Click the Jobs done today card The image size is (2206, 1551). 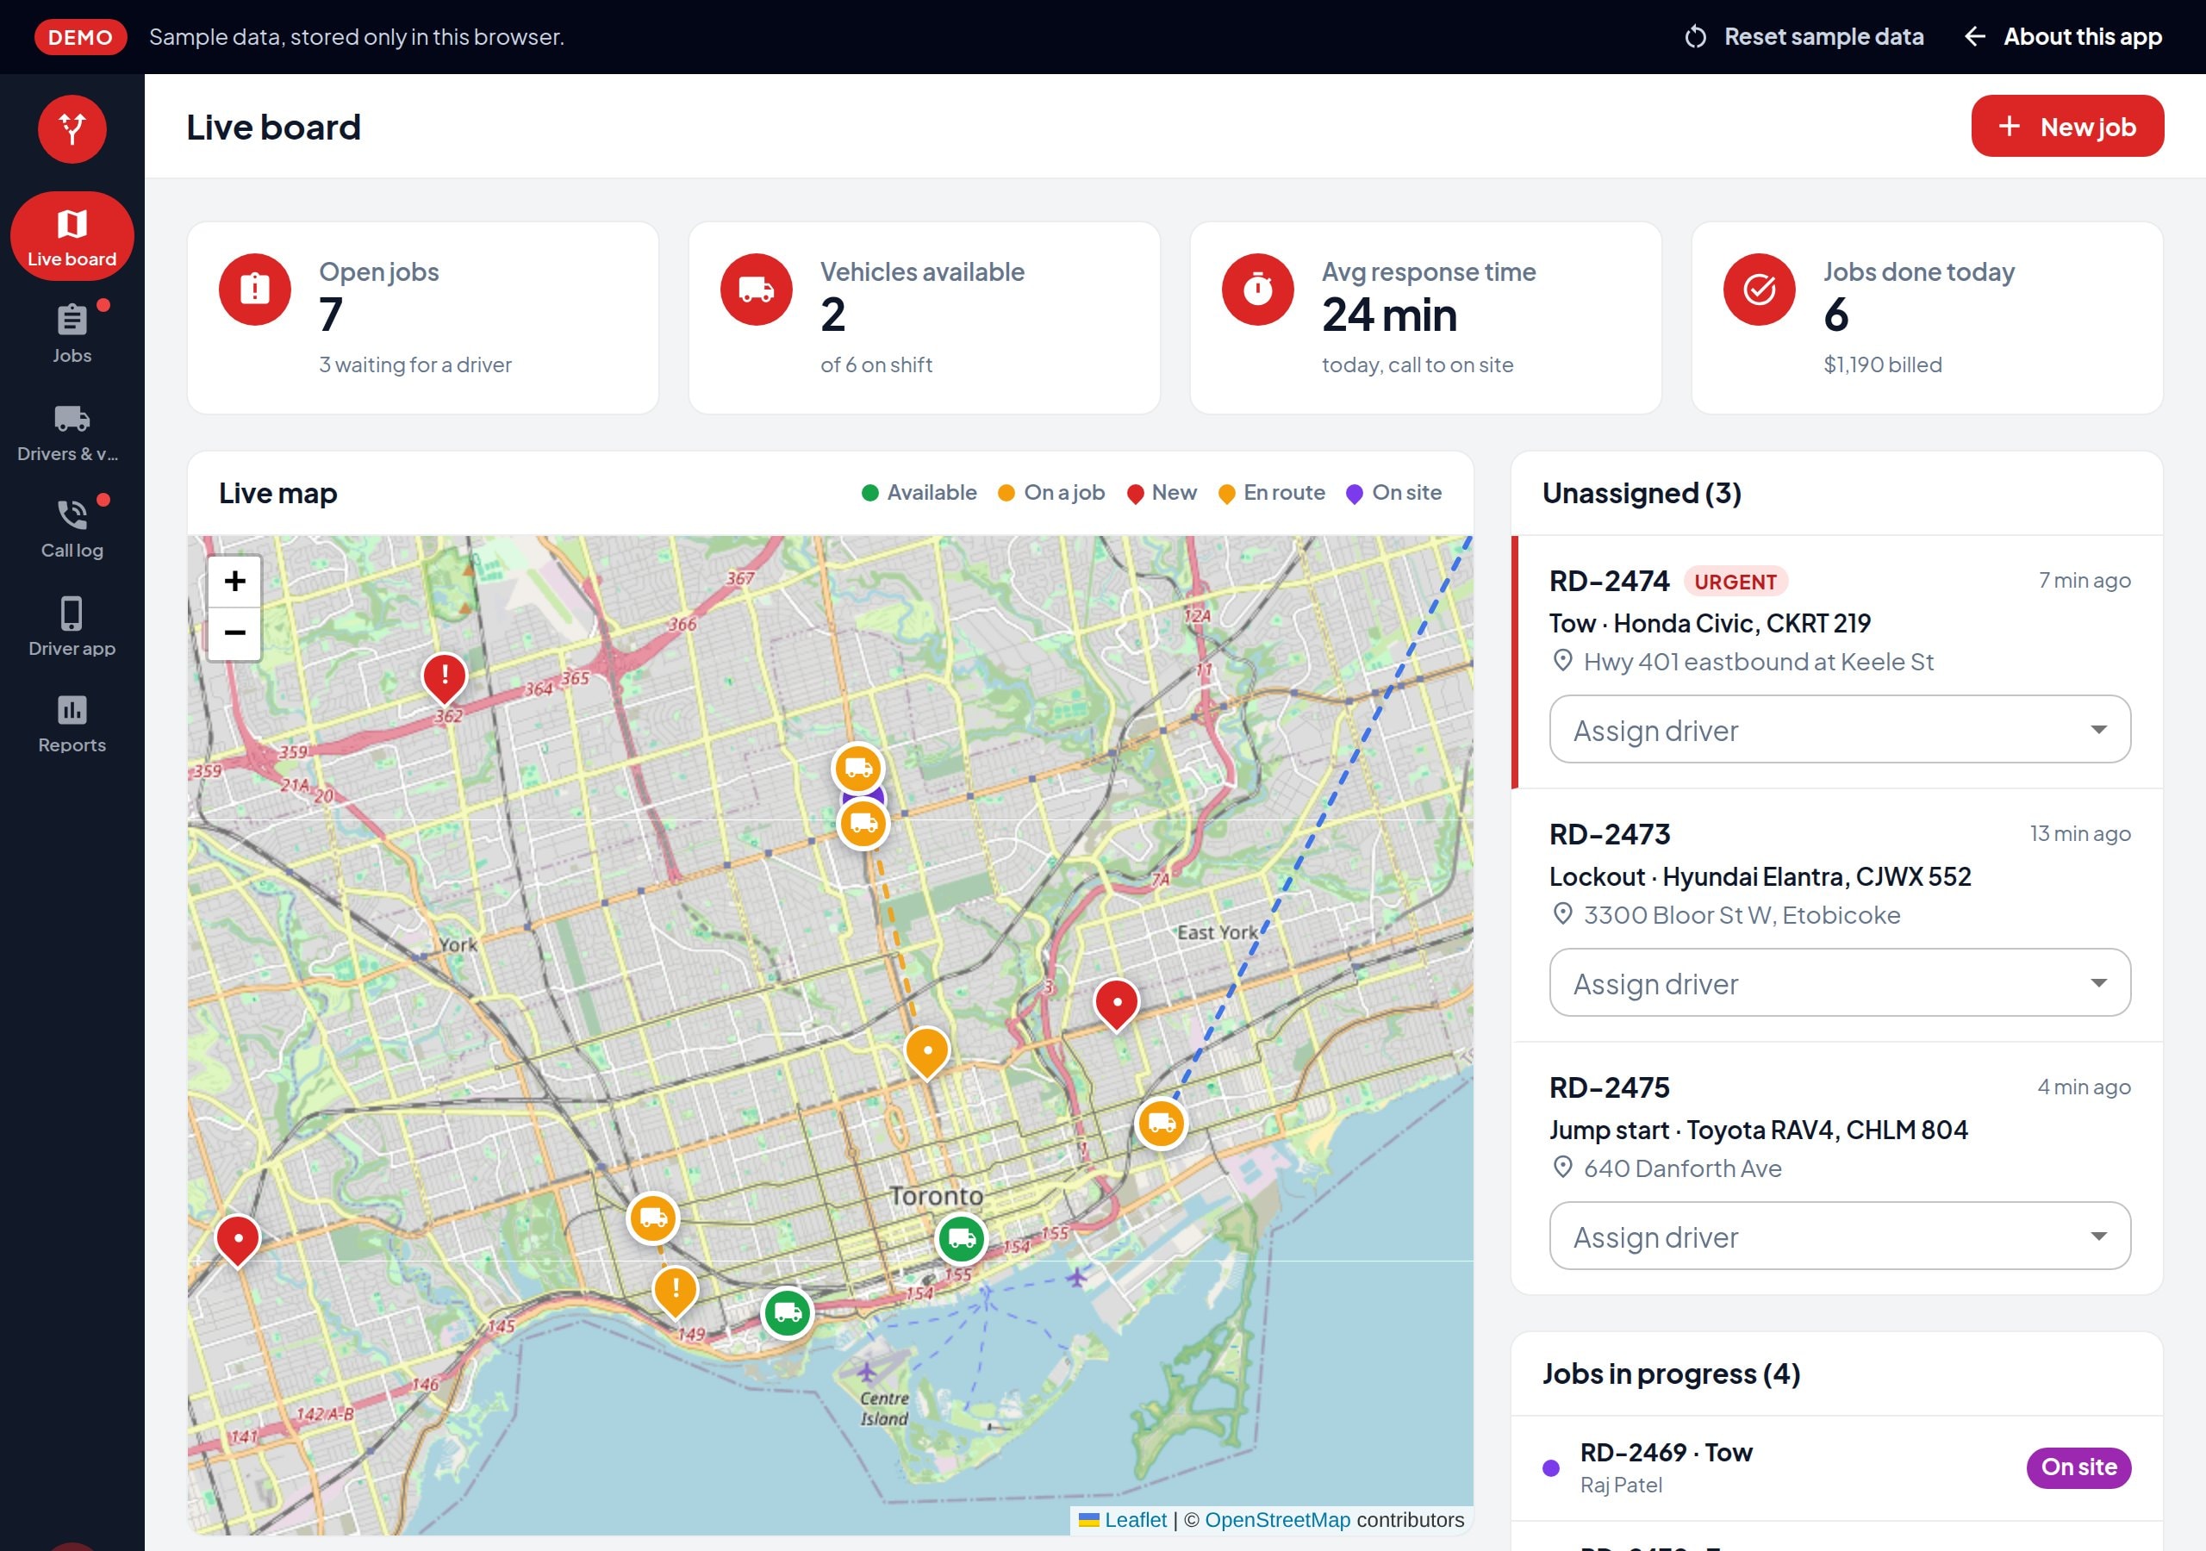[x=1927, y=318]
